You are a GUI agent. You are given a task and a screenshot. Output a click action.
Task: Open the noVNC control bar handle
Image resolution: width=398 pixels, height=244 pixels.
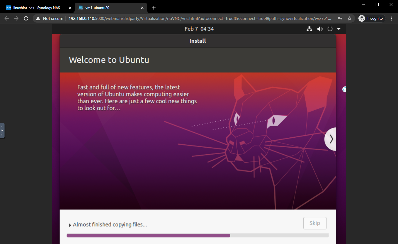2,130
